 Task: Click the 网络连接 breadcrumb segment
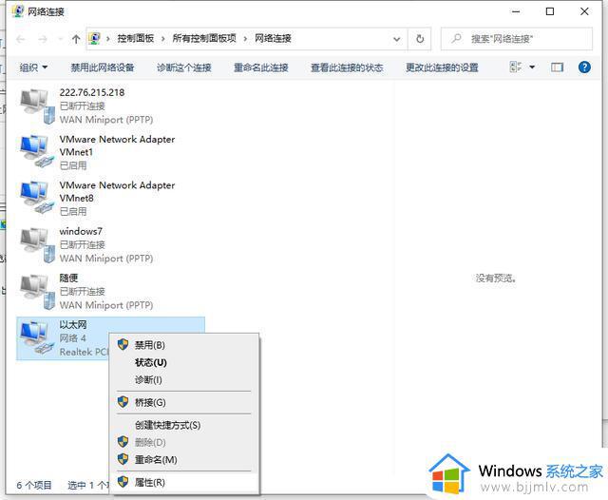(273, 38)
